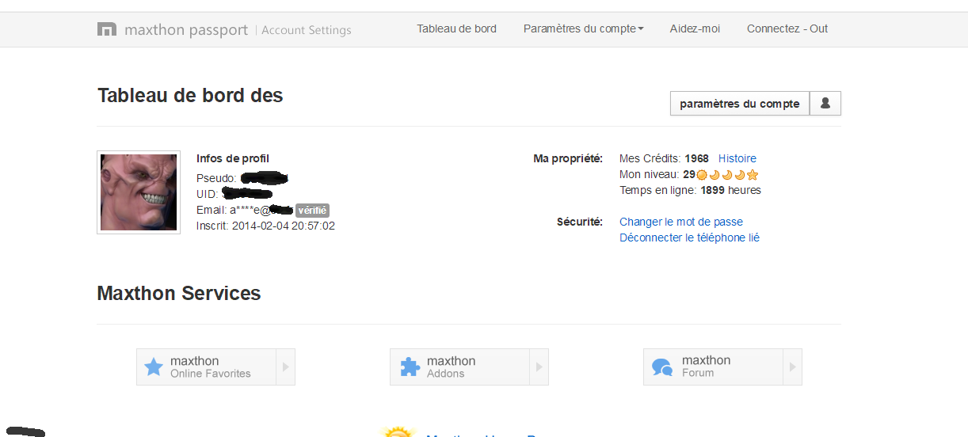Screen dimensions: 968x437
Task: Expand the Paramètres du compte dropdown menu
Action: [584, 28]
